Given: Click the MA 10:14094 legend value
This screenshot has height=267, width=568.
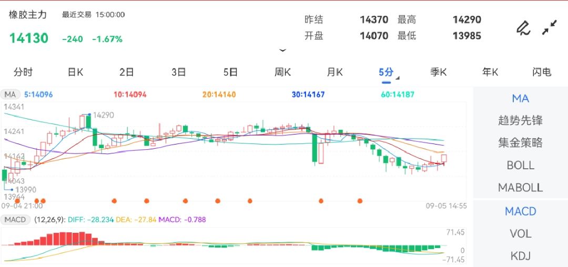Looking at the screenshot, I should pyautogui.click(x=130, y=95).
